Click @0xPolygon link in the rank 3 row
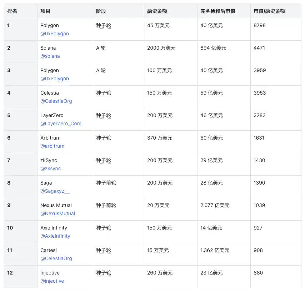Viewport: 305px width, 292px height. click(x=55, y=79)
